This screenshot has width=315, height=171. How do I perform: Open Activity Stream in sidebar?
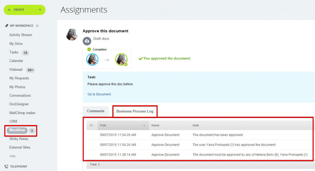pos(21,35)
